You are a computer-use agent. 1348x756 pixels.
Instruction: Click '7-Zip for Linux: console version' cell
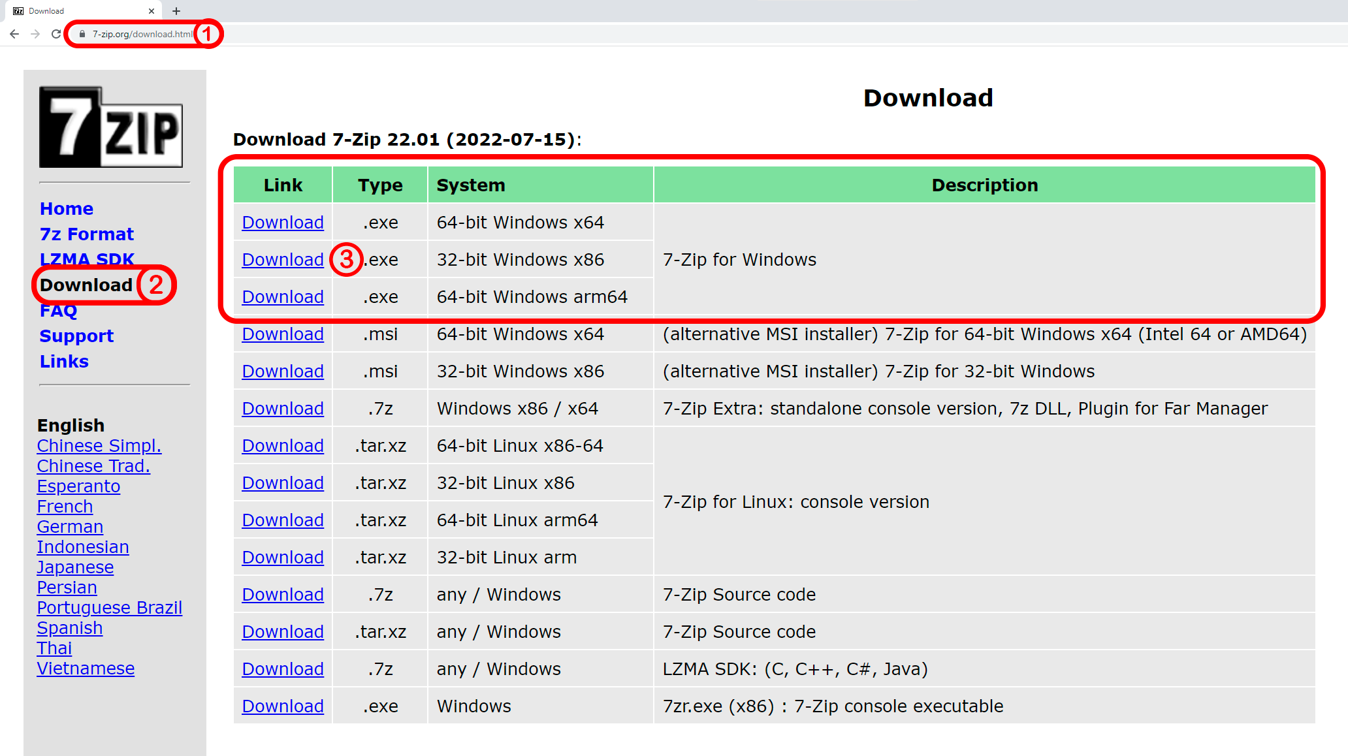pyautogui.click(x=985, y=502)
